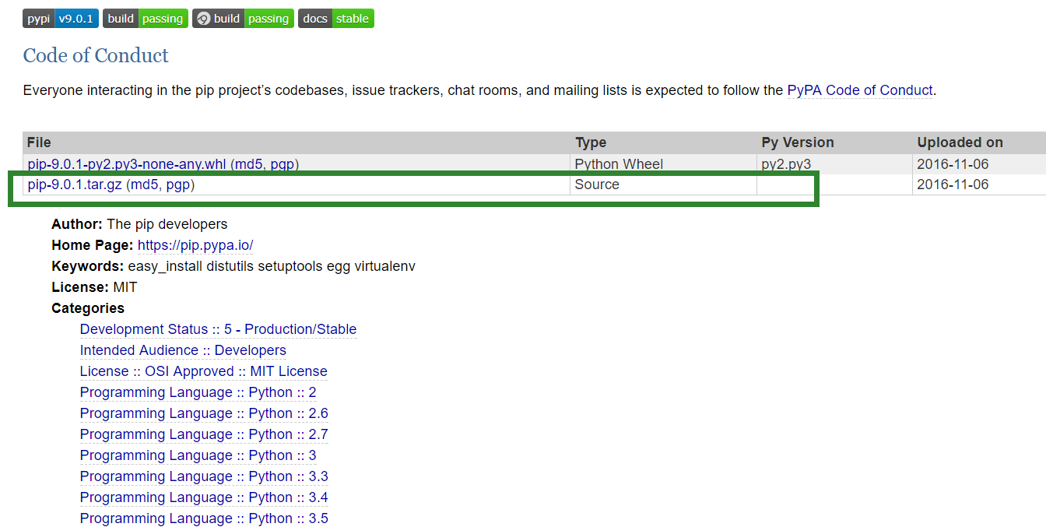Click the pypi v9.0.1 badge
This screenshot has width=1046, height=527.
(x=61, y=19)
